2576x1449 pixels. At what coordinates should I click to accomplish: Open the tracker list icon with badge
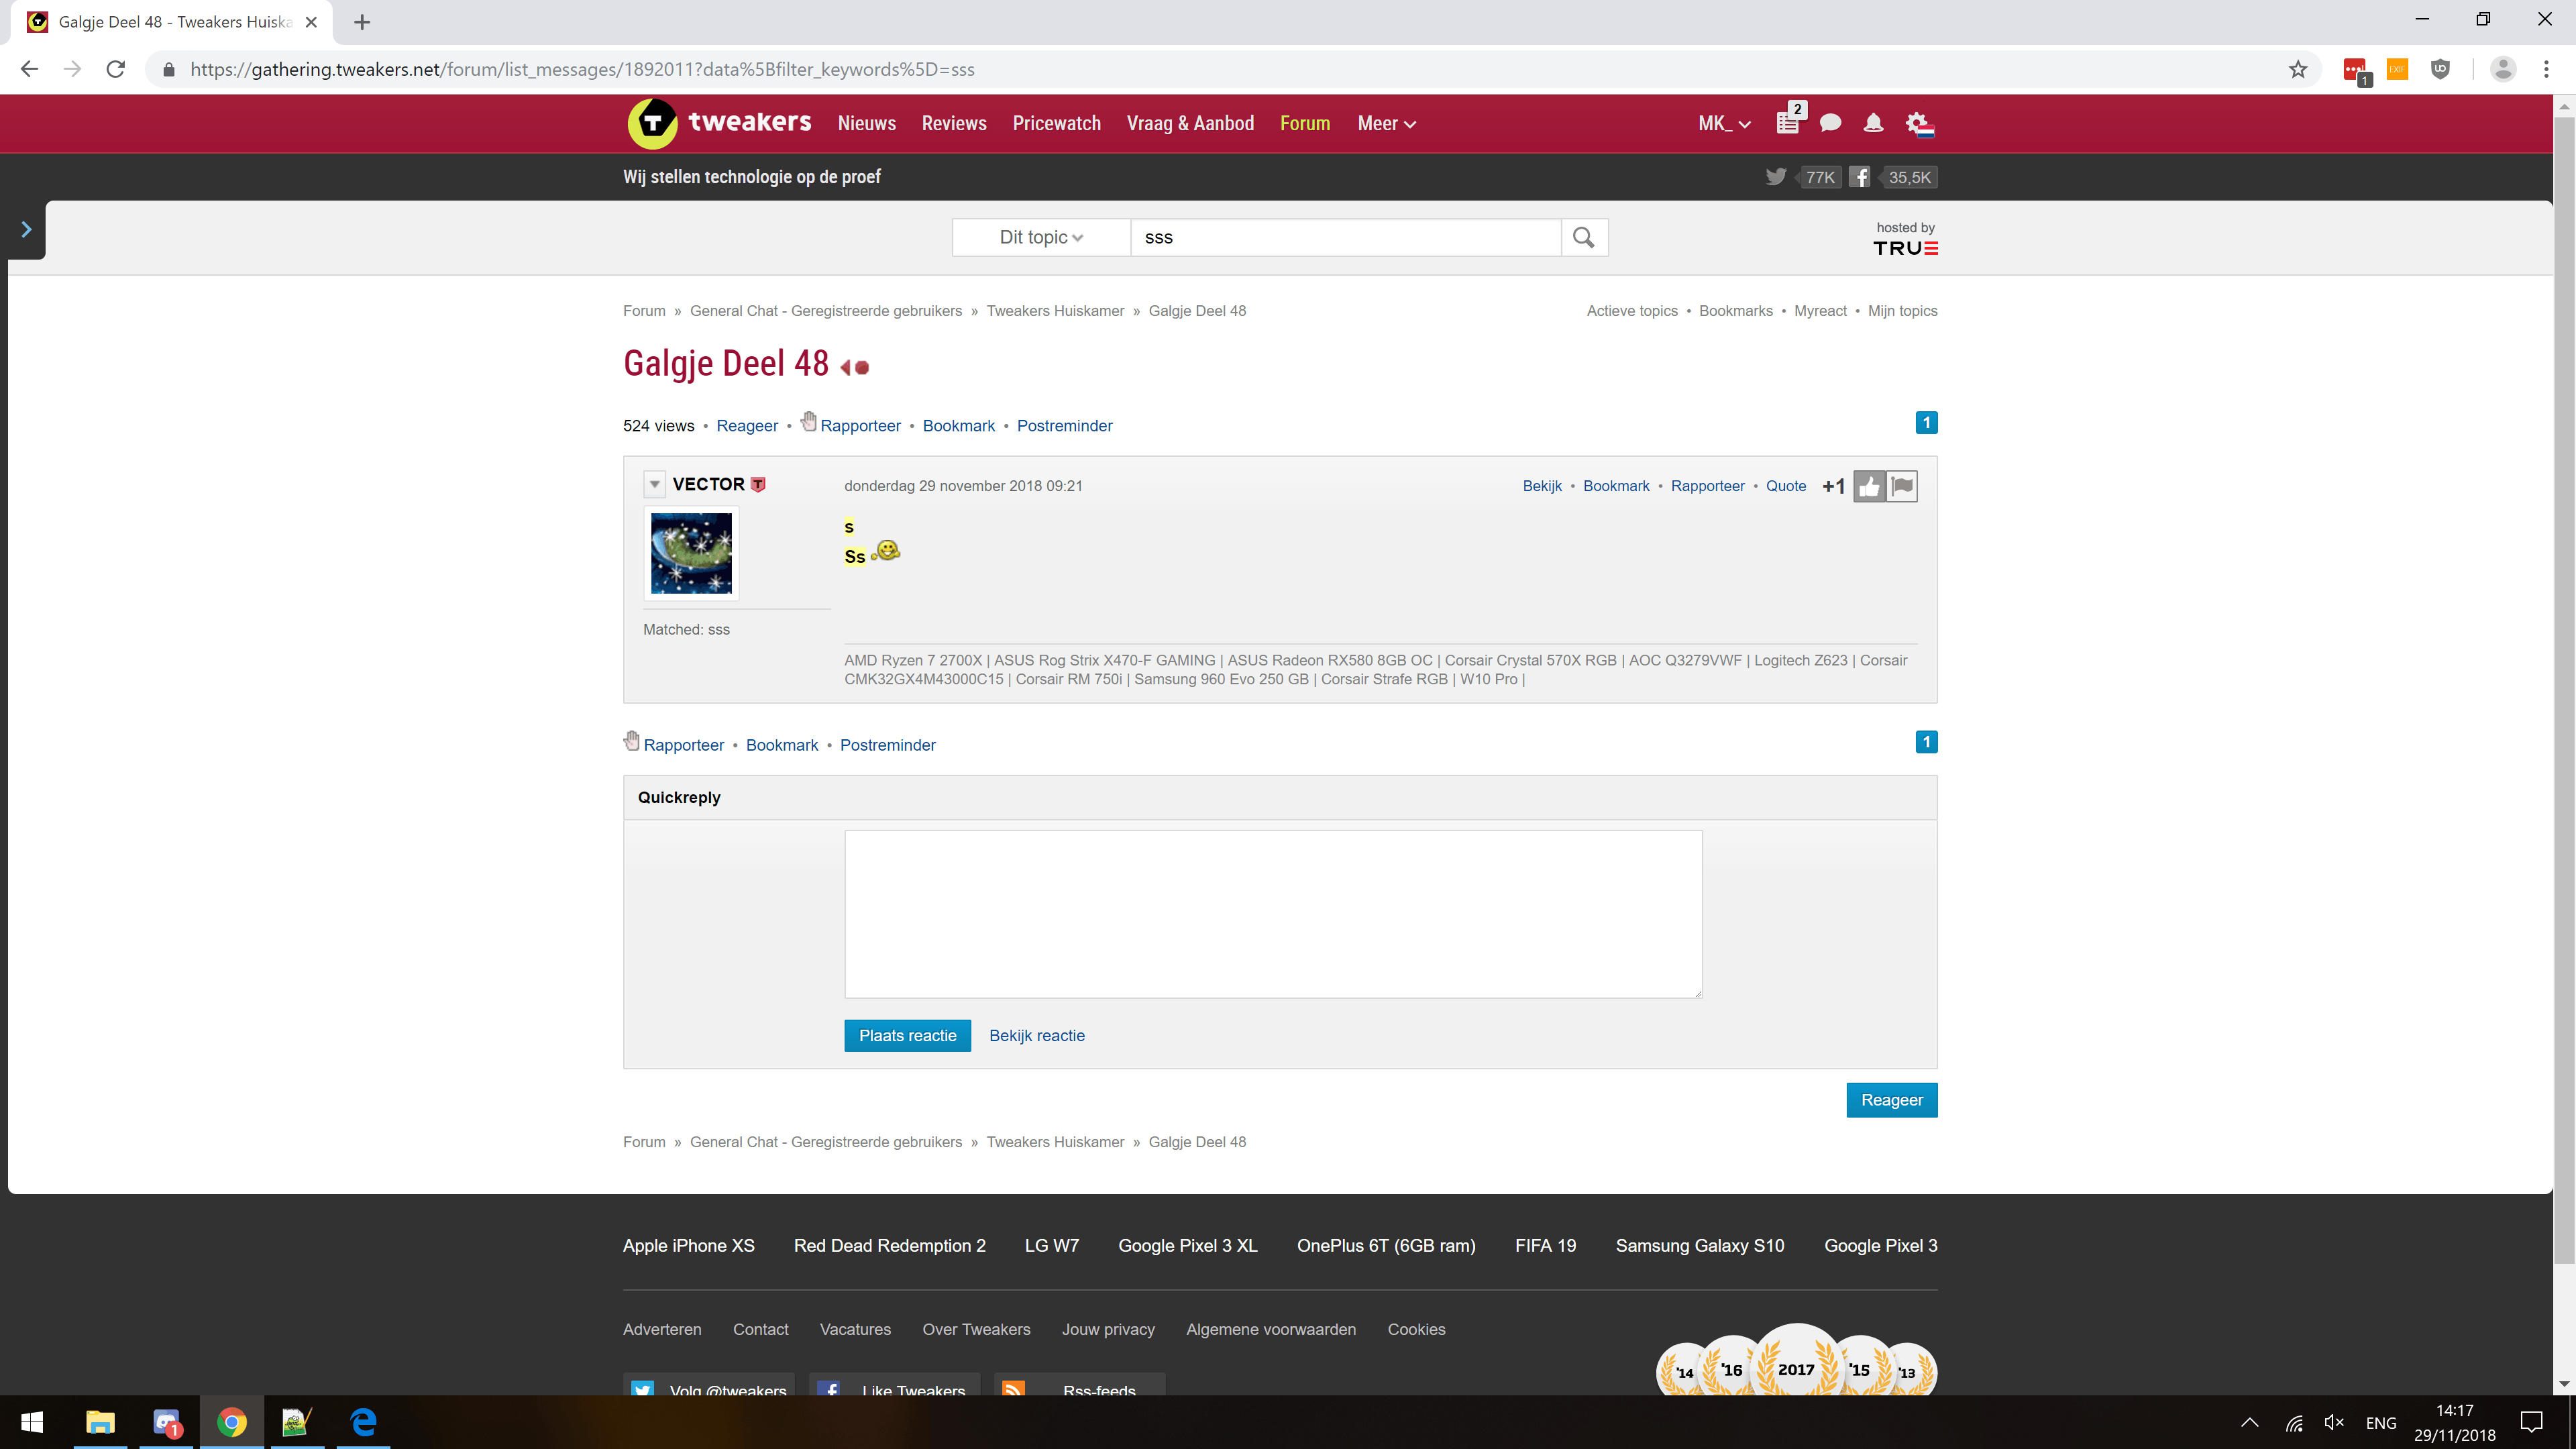(1788, 123)
